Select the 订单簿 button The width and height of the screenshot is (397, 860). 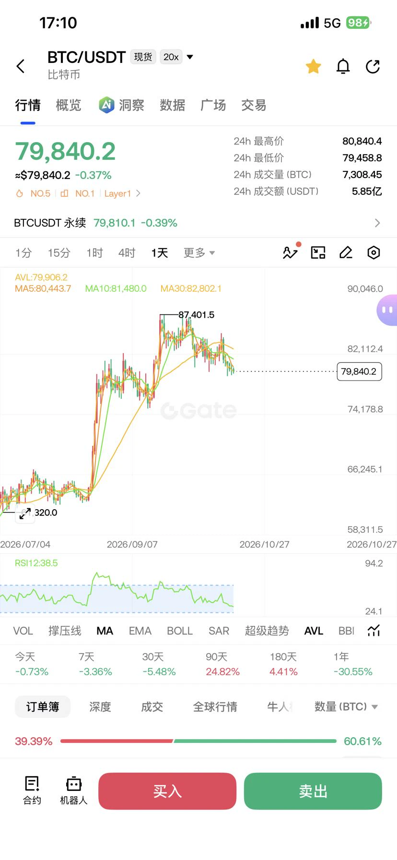43,706
